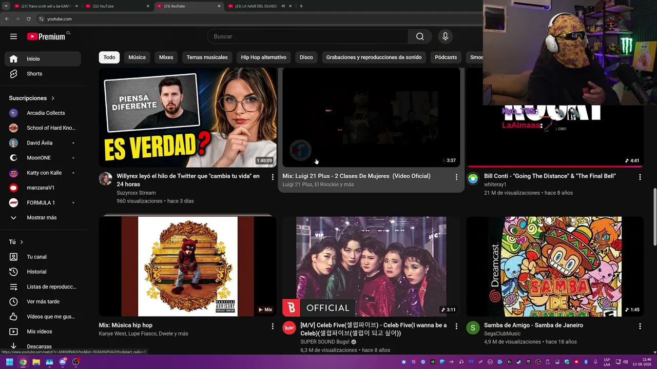Open more options for Celeb Five video
The image size is (657, 369).
click(456, 326)
